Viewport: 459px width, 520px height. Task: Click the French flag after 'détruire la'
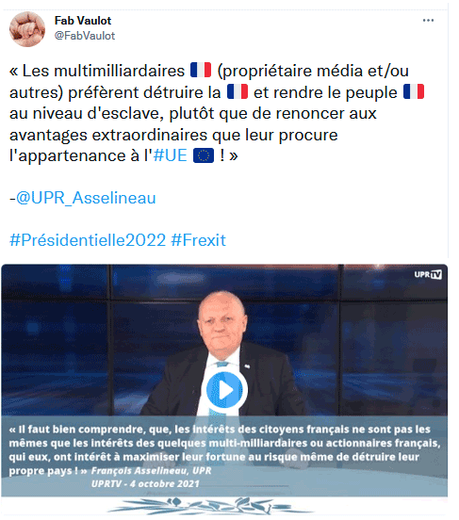[x=238, y=91]
